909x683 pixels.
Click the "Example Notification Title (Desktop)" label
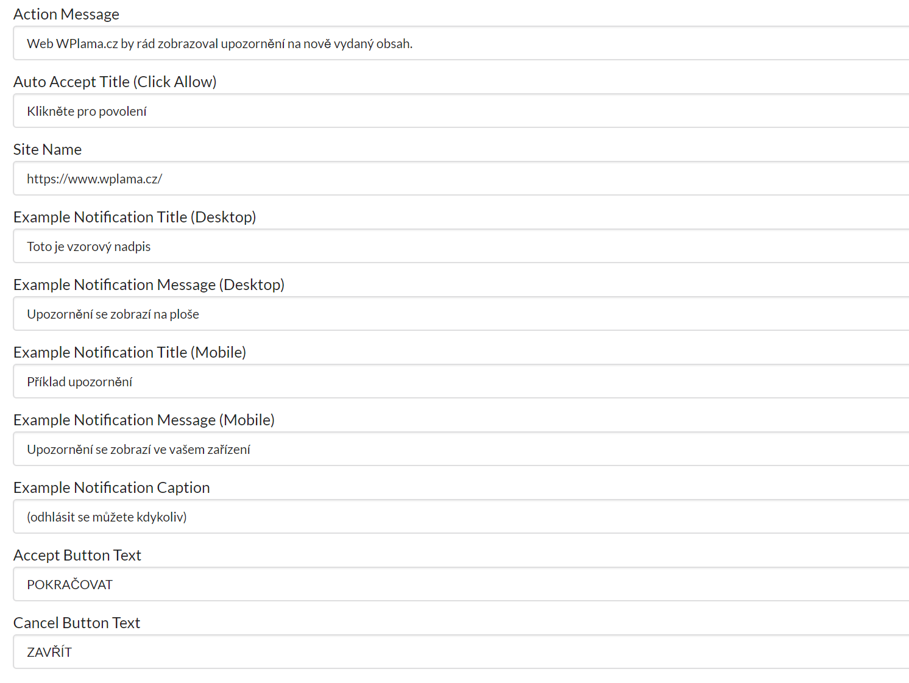(x=135, y=217)
